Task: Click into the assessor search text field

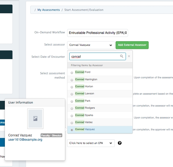Action: (94, 56)
